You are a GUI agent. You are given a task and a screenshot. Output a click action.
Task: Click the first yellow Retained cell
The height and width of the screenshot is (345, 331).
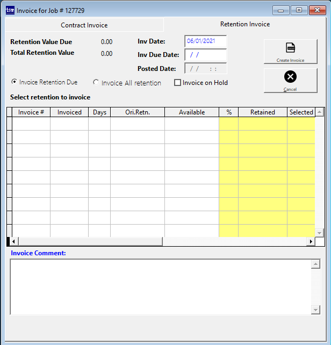(262, 124)
